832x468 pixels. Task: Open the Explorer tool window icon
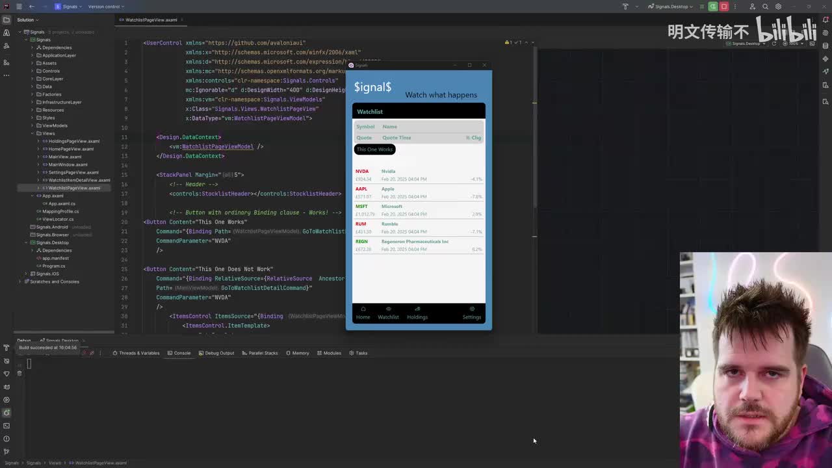6,19
